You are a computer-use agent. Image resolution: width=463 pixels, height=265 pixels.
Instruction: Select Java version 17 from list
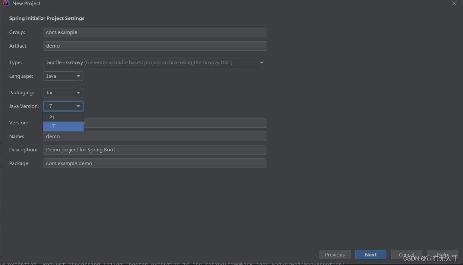63,126
